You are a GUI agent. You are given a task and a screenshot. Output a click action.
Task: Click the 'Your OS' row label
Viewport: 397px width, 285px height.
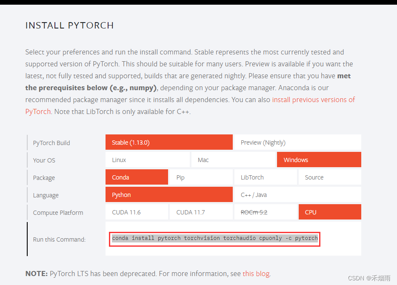tap(44, 160)
